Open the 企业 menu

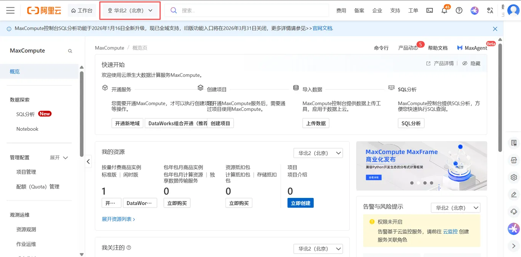click(x=377, y=10)
